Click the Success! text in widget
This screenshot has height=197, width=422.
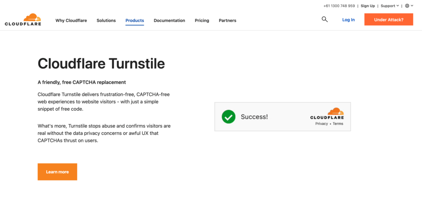pos(254,117)
